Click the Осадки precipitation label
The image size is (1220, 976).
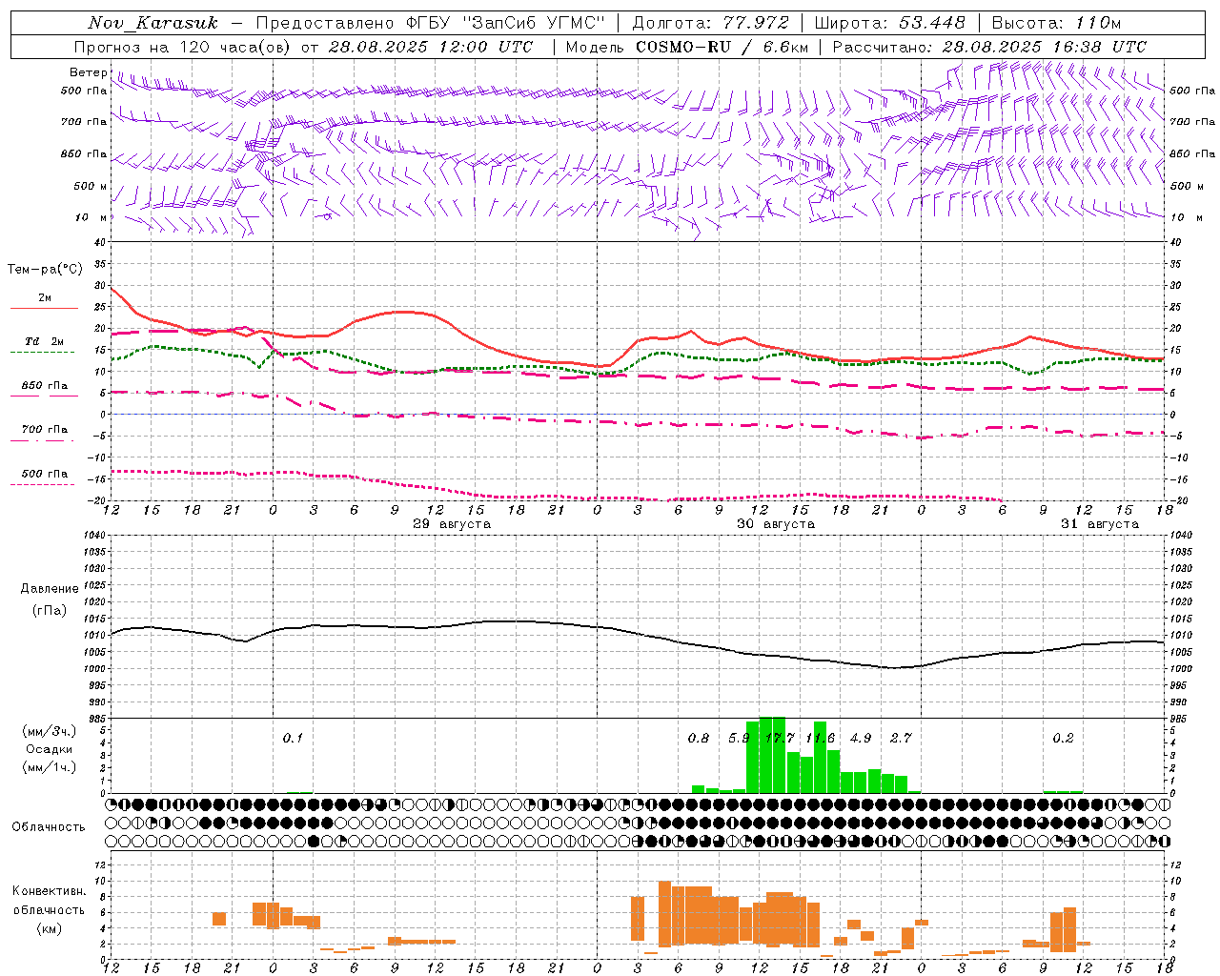[50, 749]
